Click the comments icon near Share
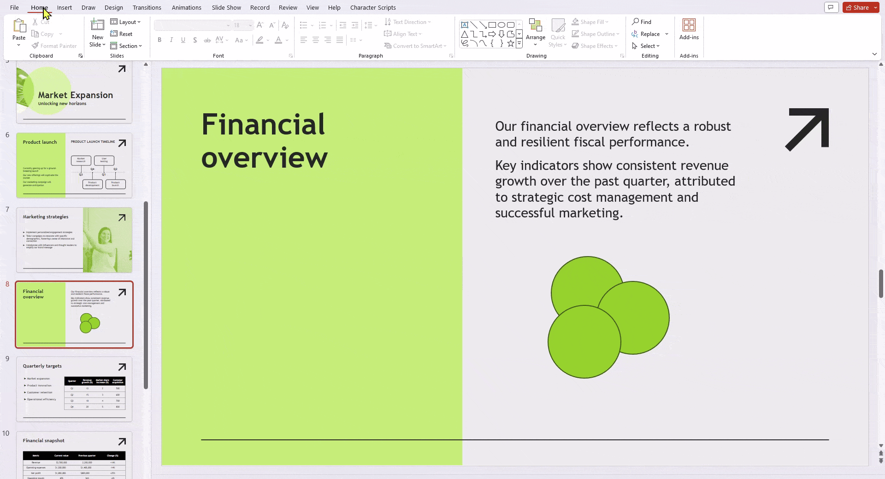885x479 pixels. [831, 7]
